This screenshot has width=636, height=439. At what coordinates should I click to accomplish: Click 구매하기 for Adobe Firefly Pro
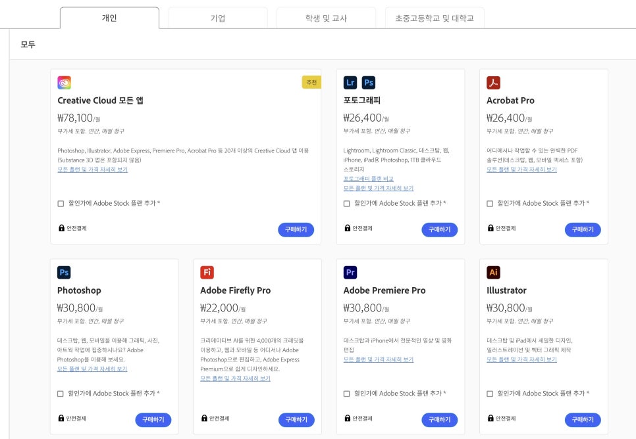tap(296, 419)
